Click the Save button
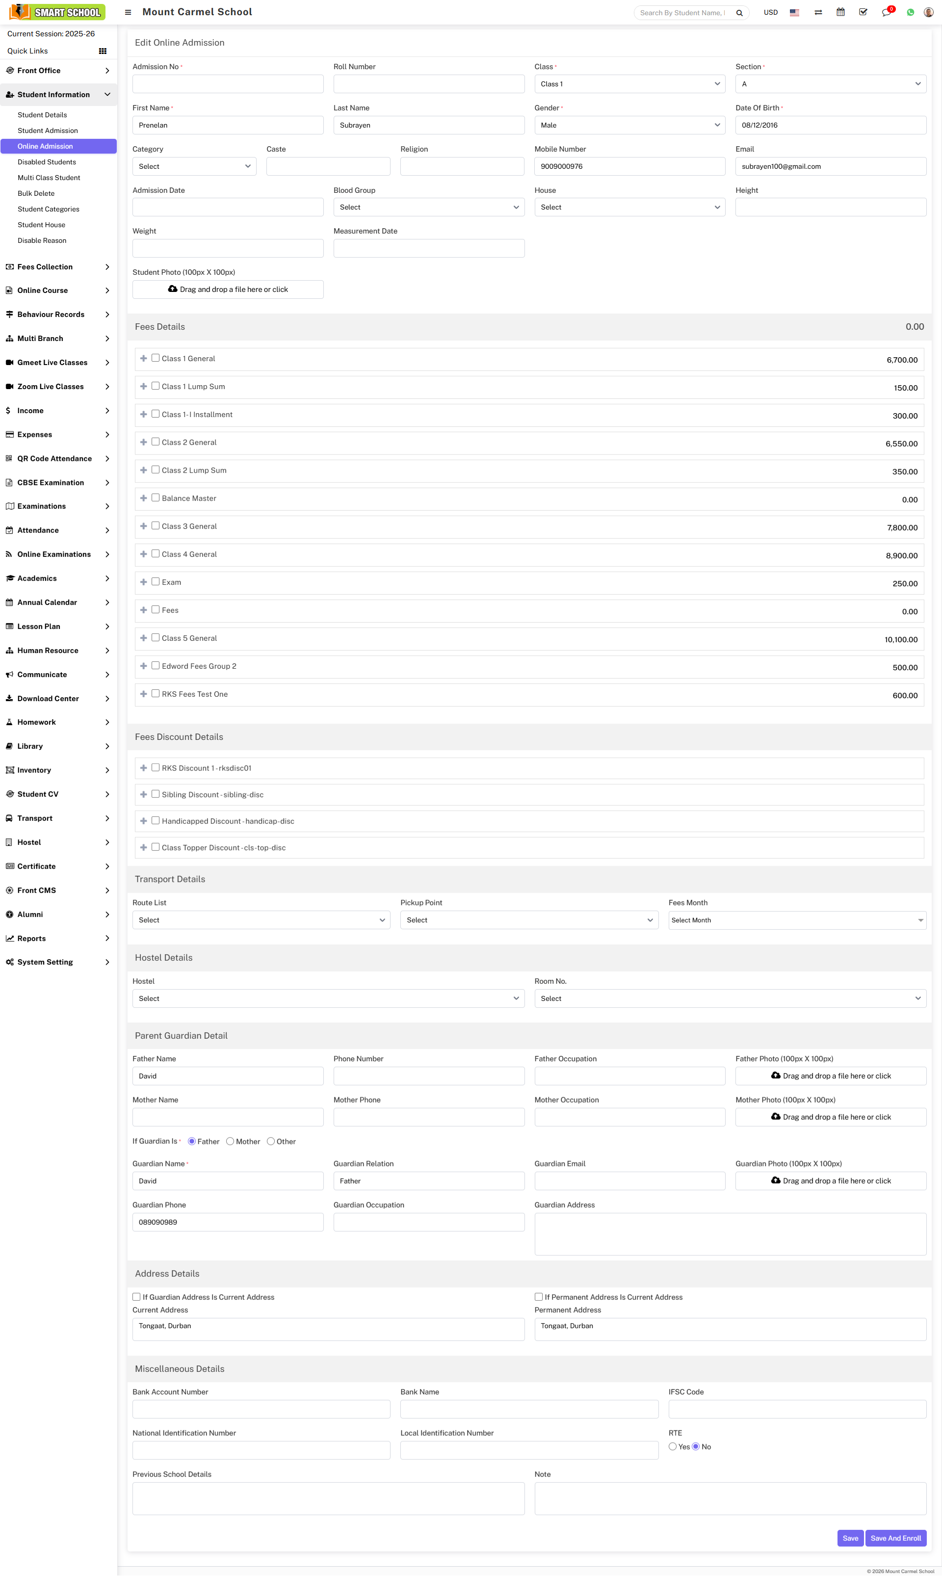This screenshot has height=1576, width=942. [850, 1538]
